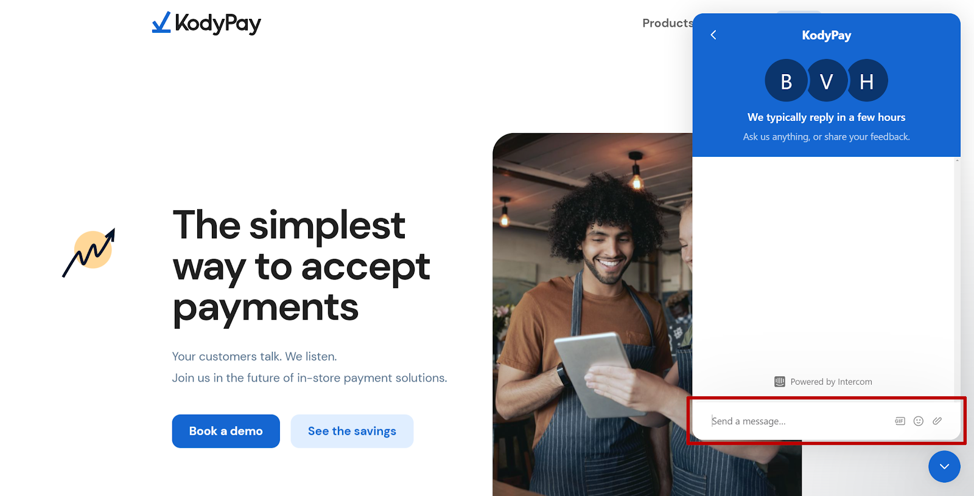974x496 pixels.
Task: Click the V team member avatar
Action: (827, 81)
